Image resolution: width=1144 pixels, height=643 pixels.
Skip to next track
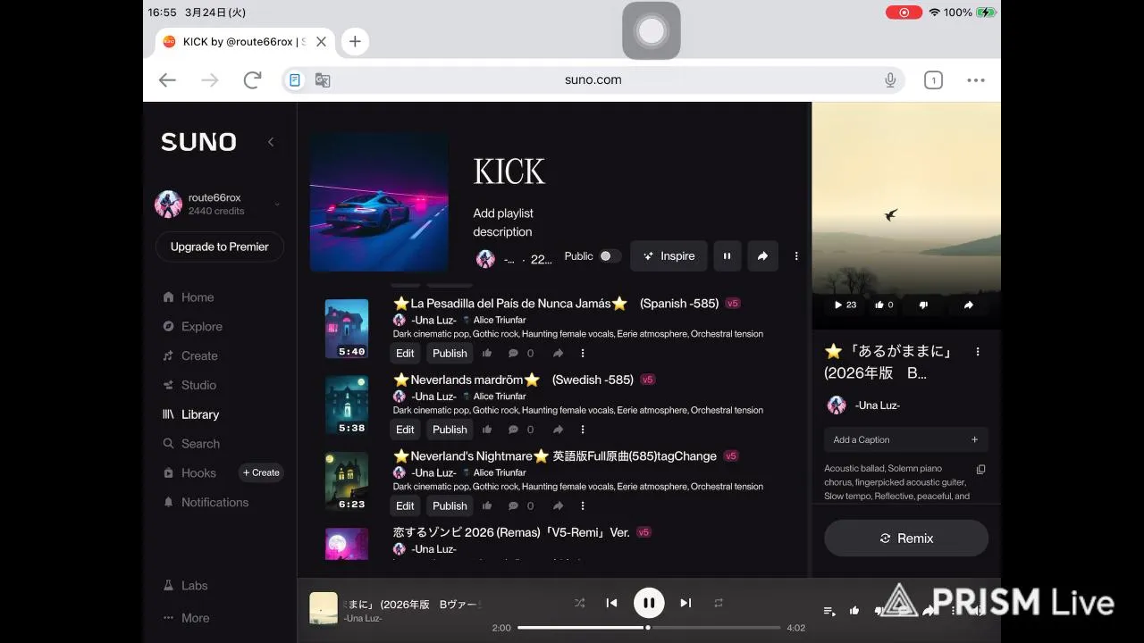click(686, 603)
